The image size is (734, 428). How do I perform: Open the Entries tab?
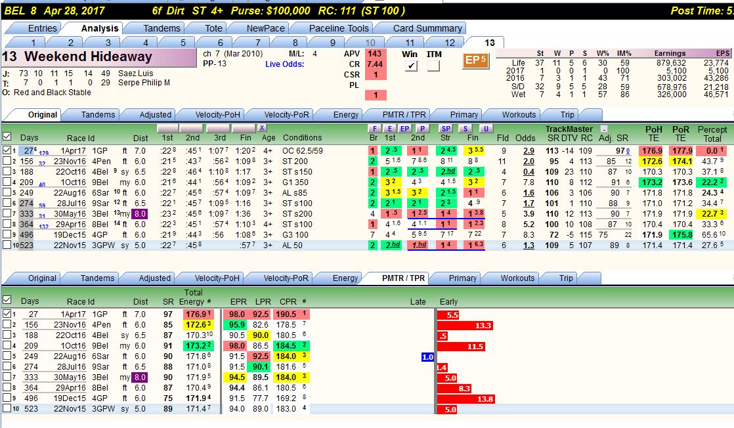42,28
